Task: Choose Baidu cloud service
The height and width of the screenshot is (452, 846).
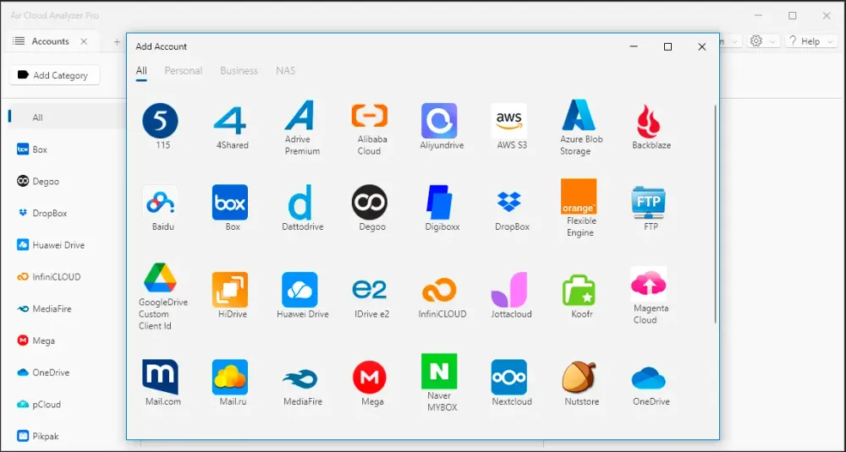Action: coord(160,203)
